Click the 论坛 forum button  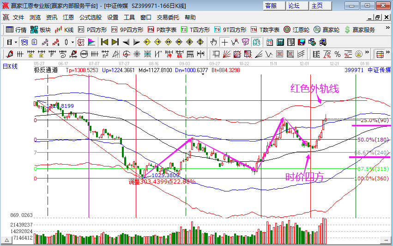tap(294, 6)
